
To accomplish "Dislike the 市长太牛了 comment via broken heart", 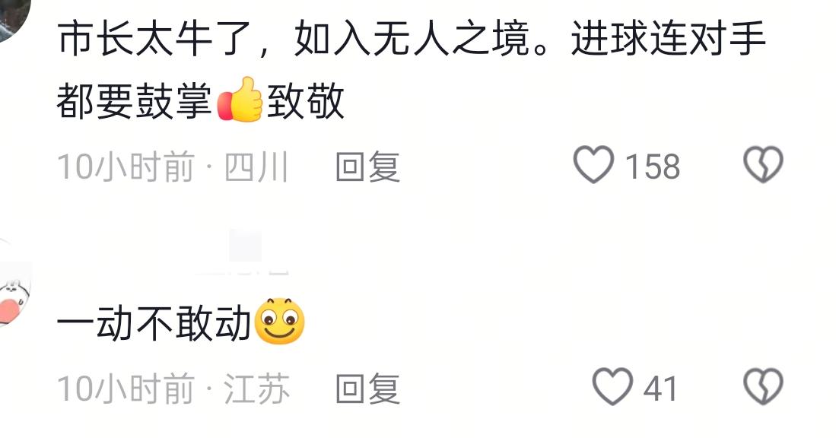I will click(763, 165).
